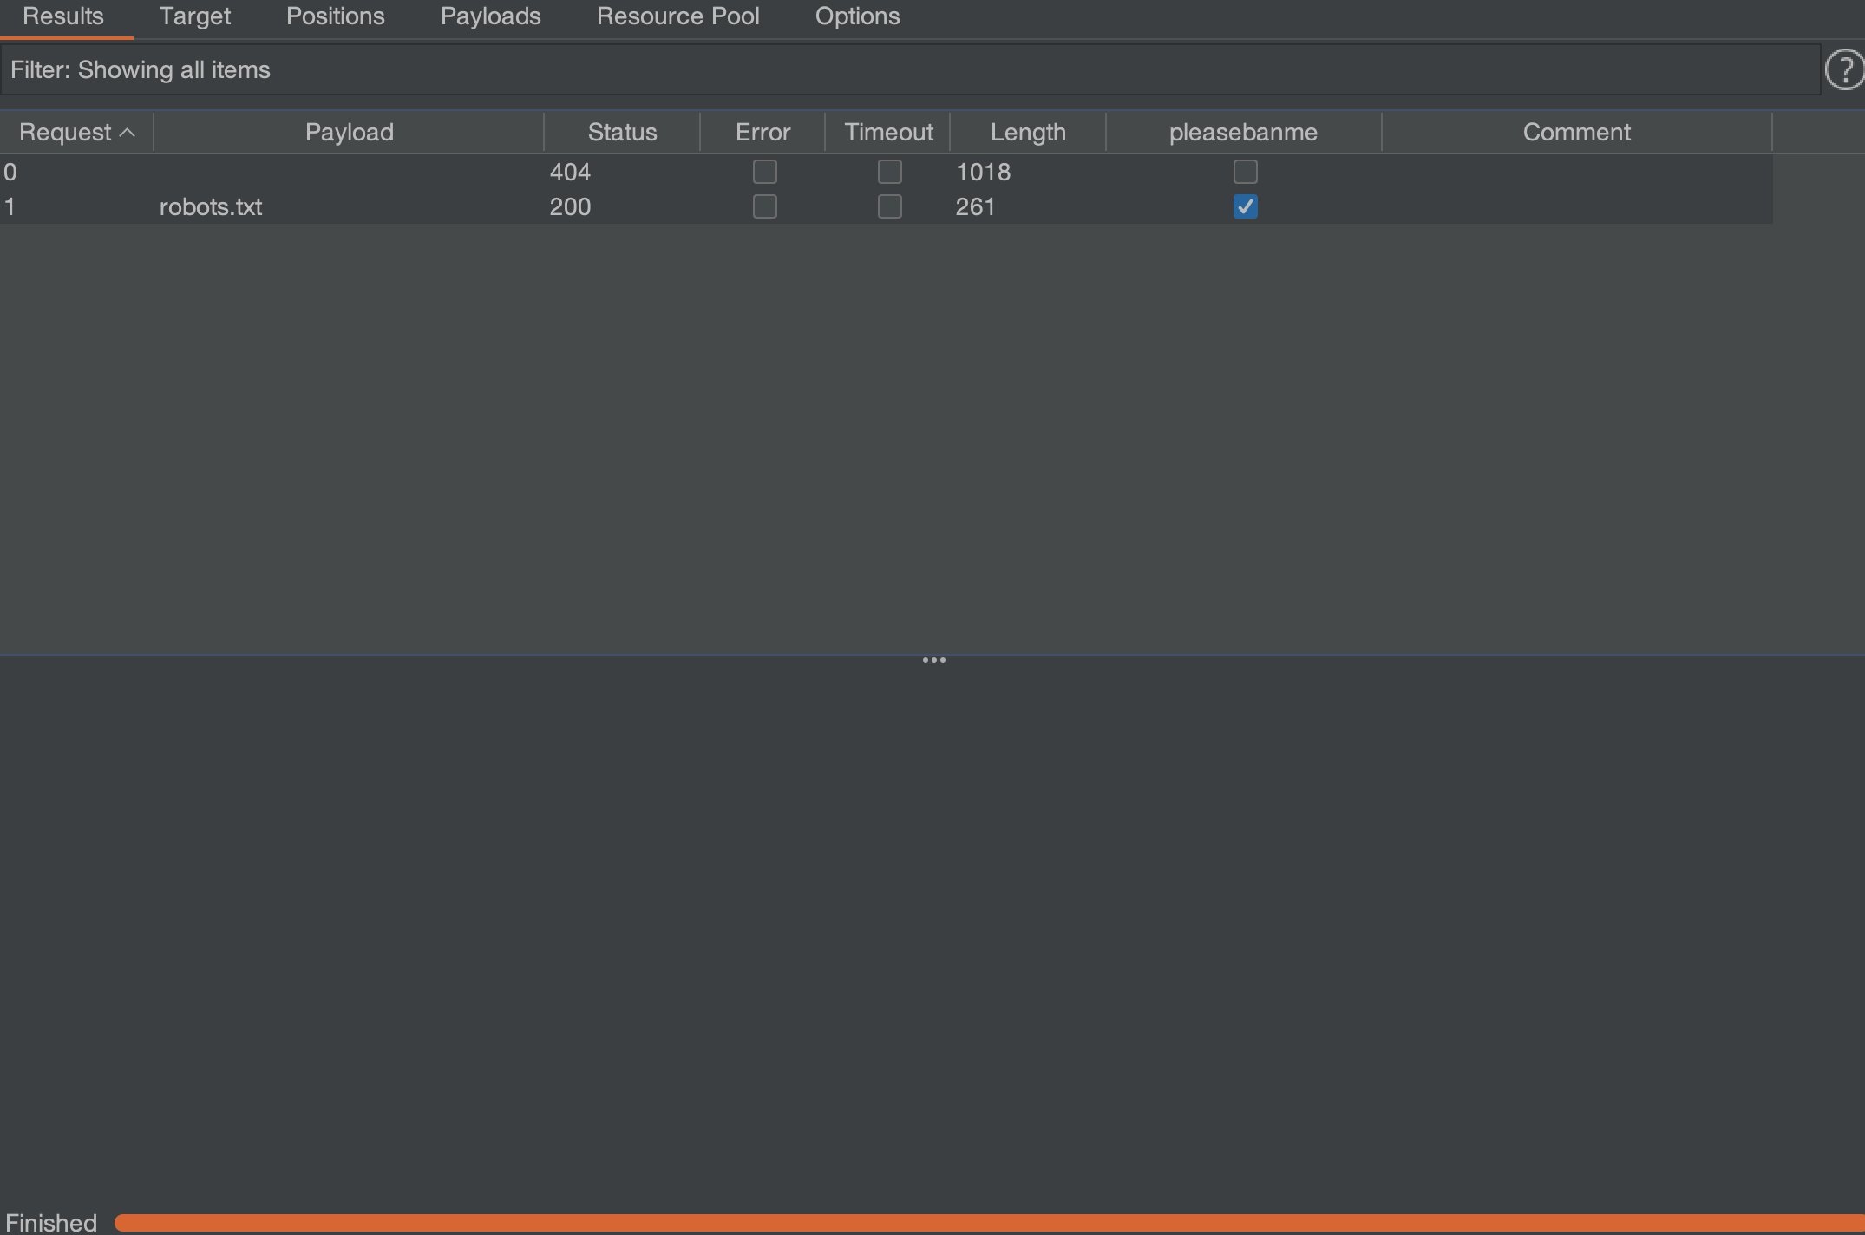
Task: Uncheck pleasebanme checkbox for robots.txt row
Action: (1245, 206)
